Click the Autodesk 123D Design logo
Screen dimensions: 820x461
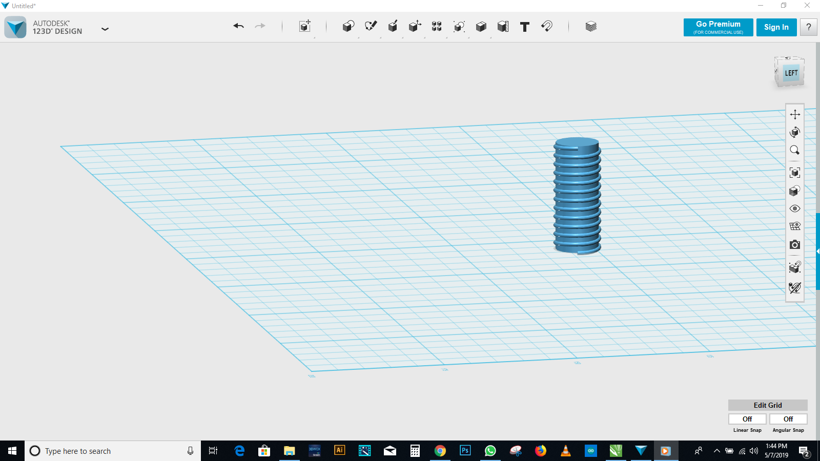click(15, 27)
